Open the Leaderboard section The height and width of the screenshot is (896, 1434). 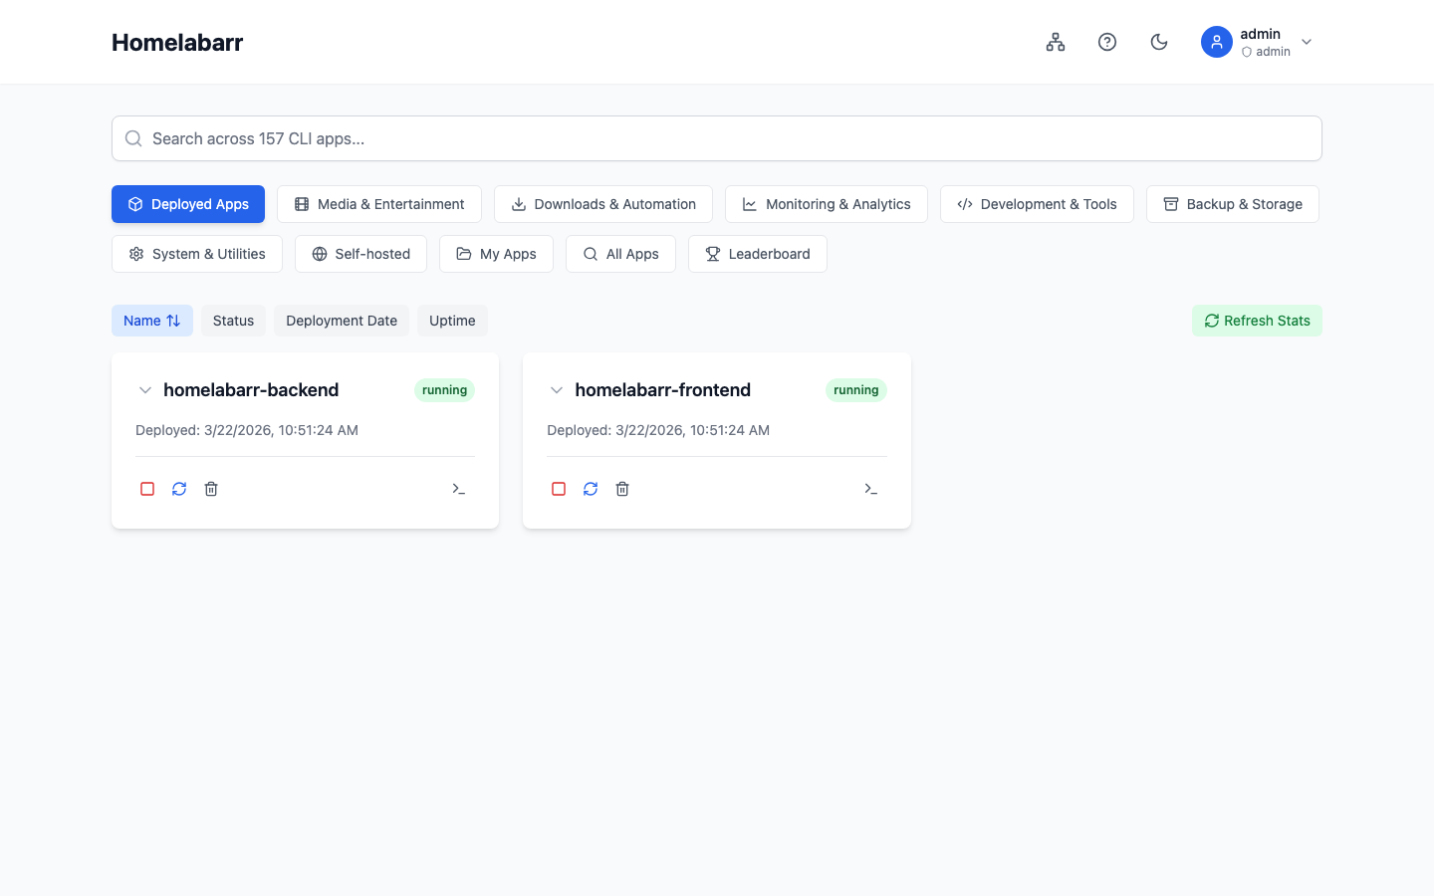coord(758,254)
